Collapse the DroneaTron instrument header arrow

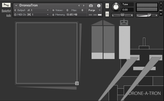(16, 5)
